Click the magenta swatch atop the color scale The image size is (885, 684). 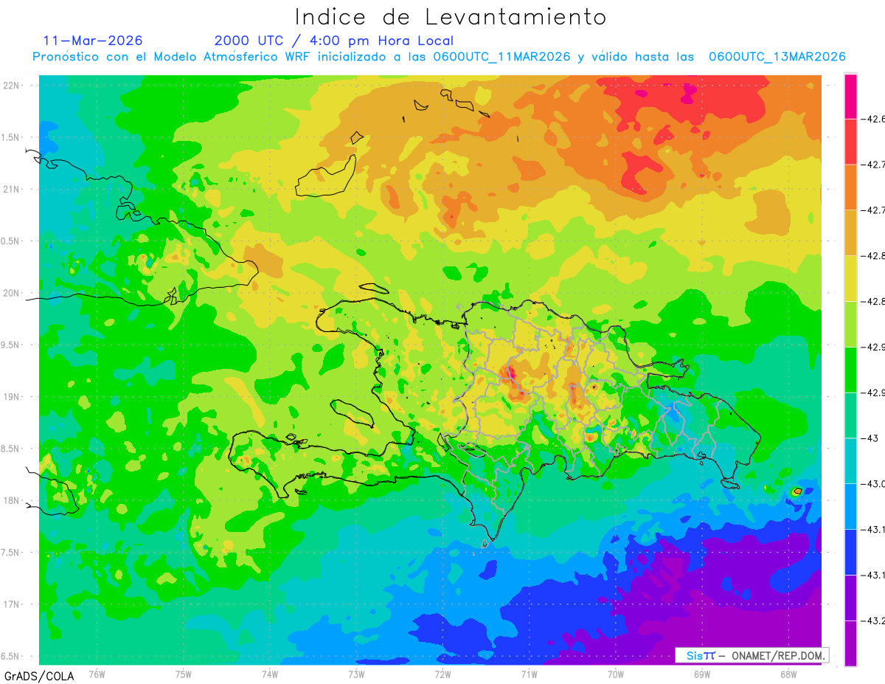(850, 96)
